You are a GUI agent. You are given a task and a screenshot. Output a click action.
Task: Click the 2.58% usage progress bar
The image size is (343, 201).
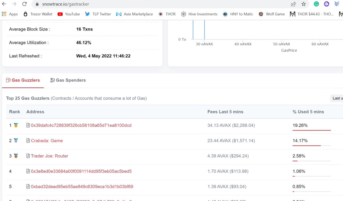(312, 161)
